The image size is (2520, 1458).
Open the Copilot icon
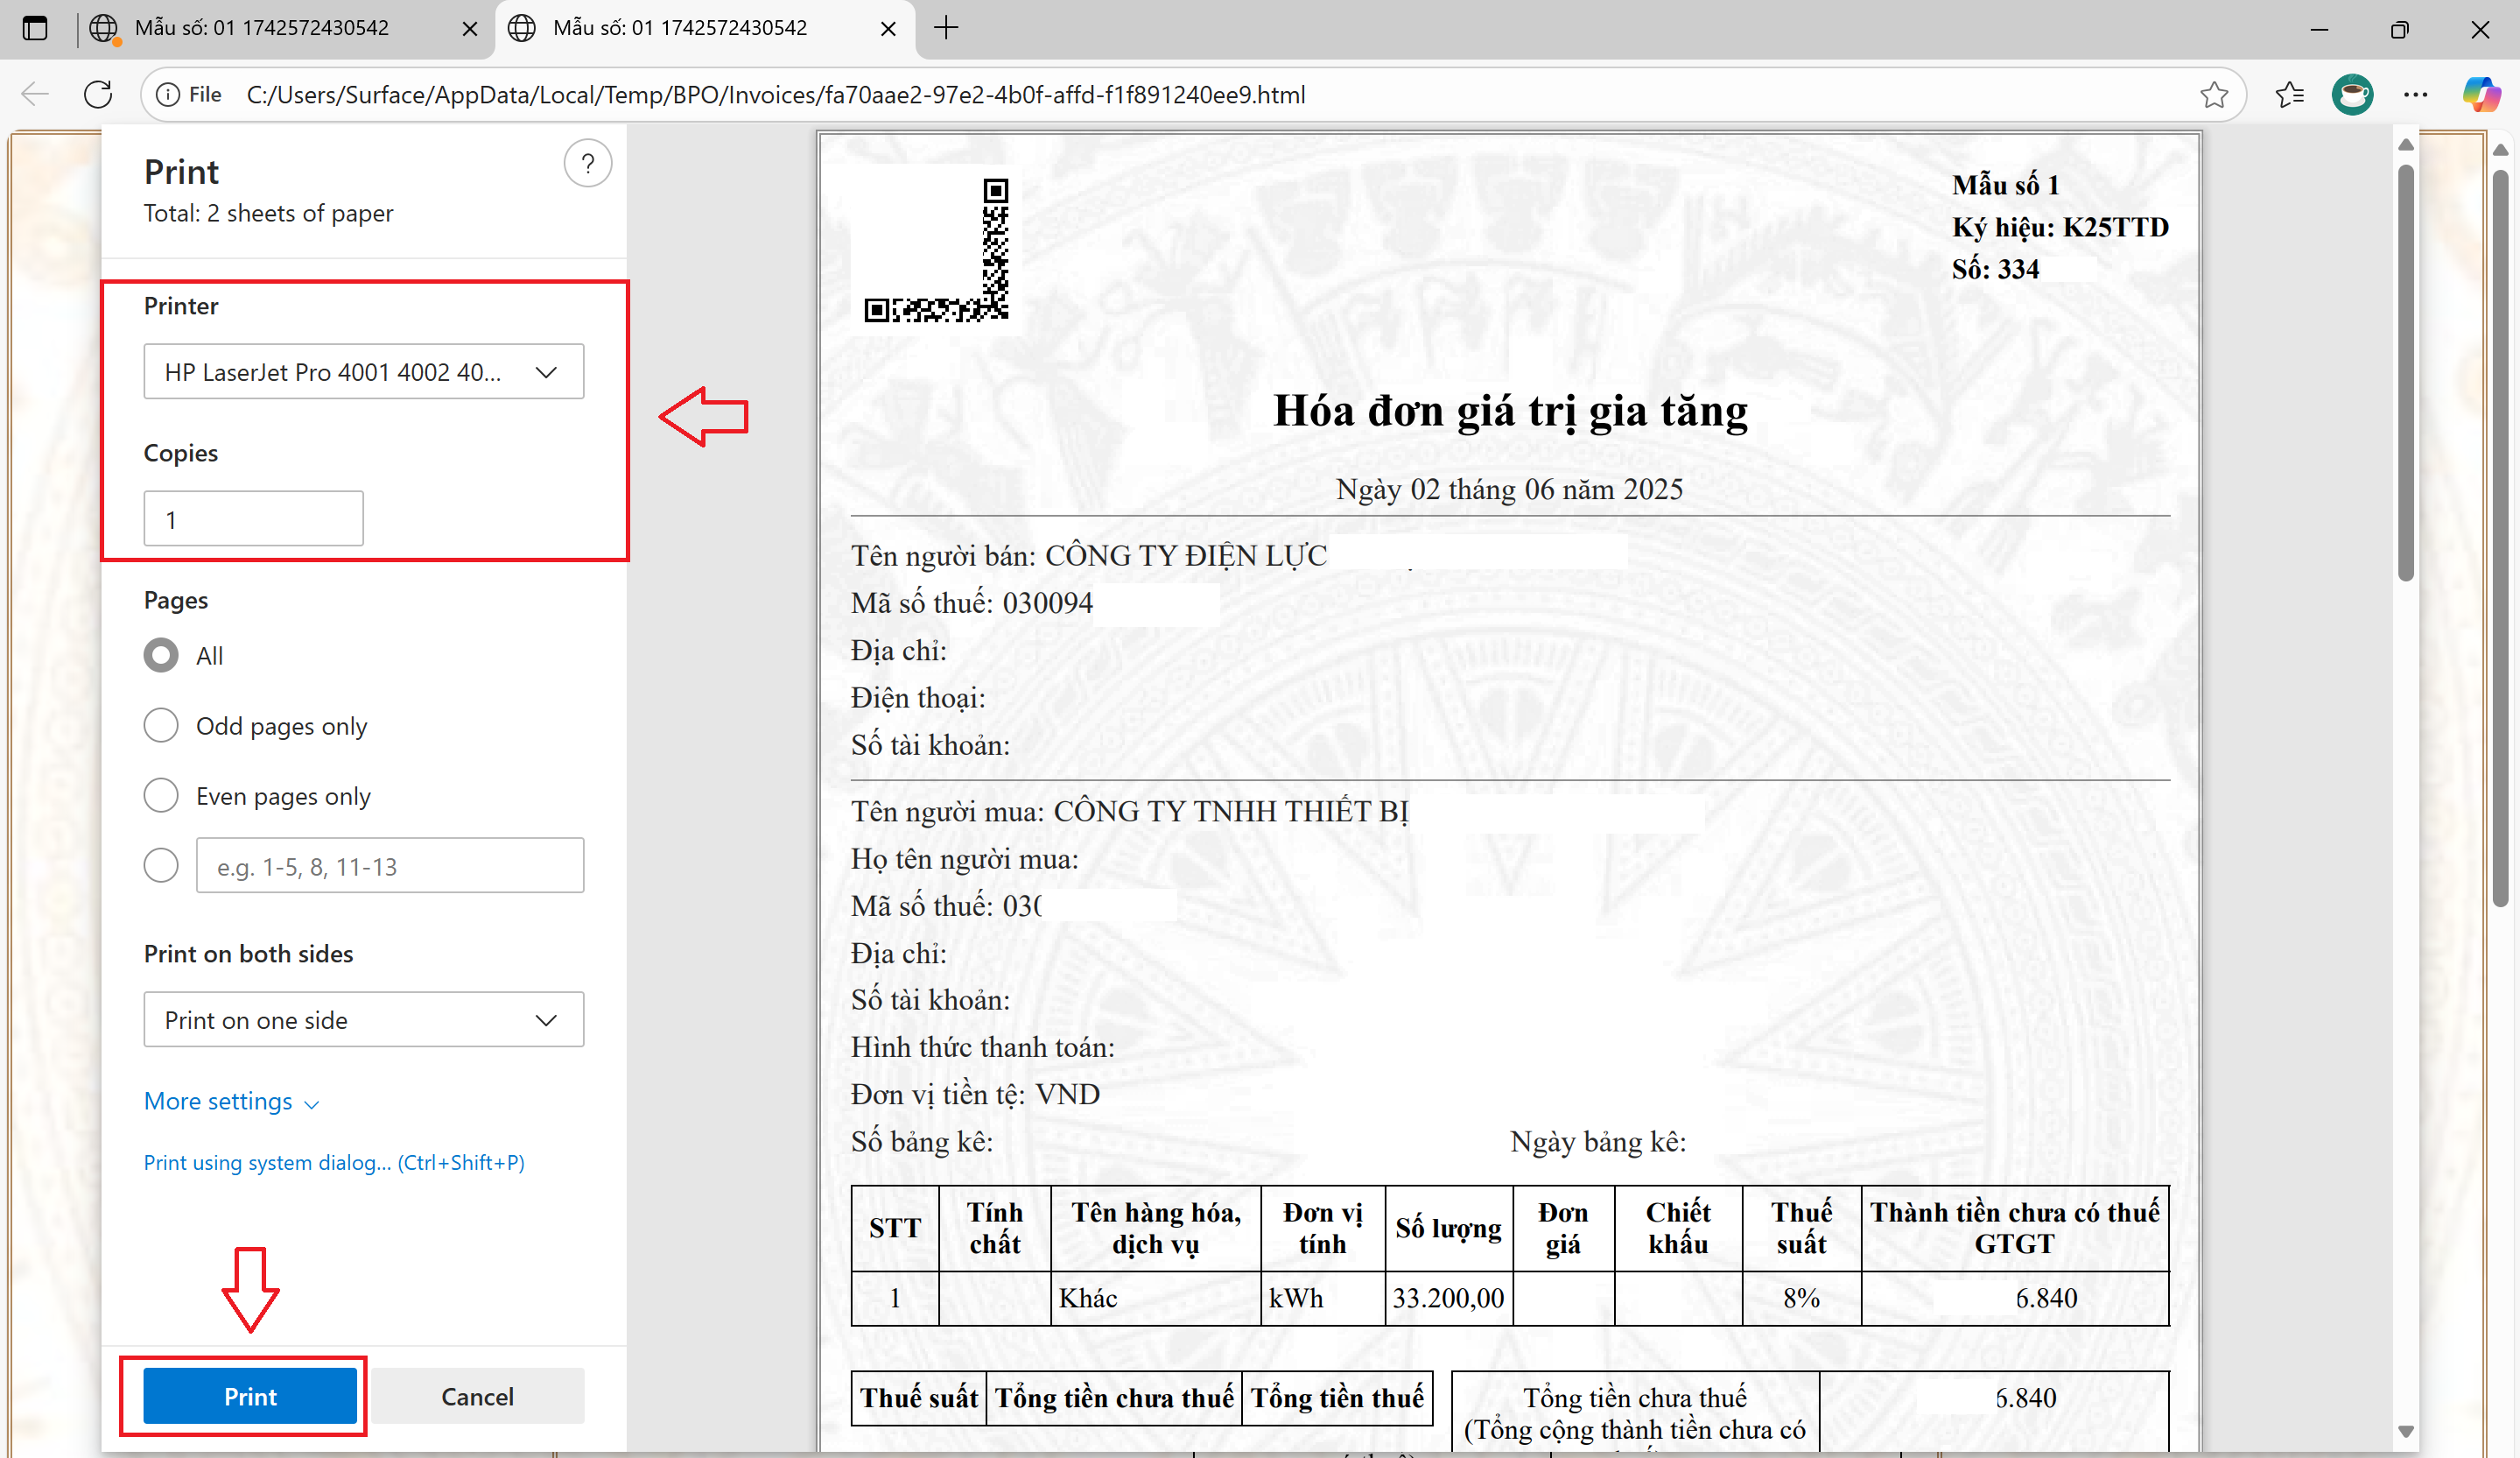(2480, 94)
